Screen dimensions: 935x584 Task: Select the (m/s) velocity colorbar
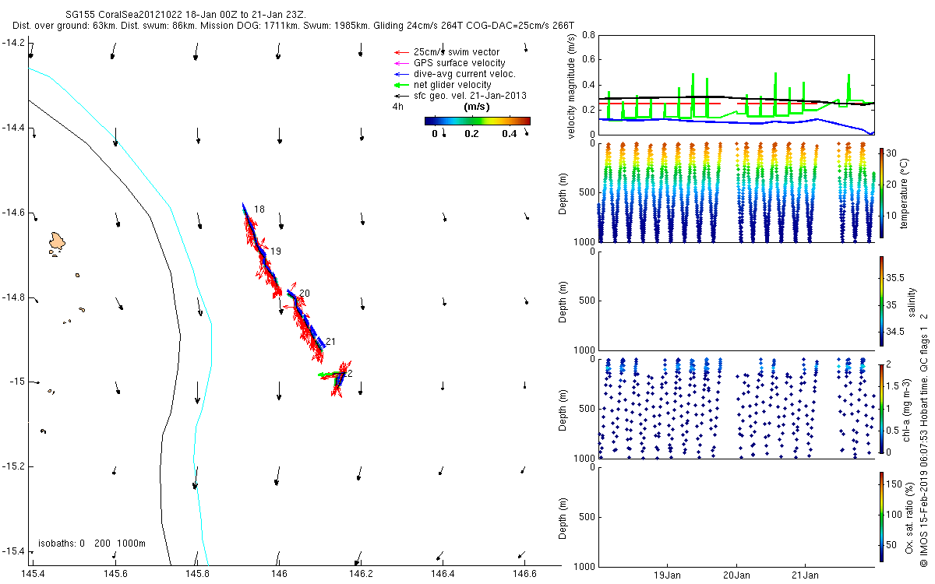click(477, 121)
